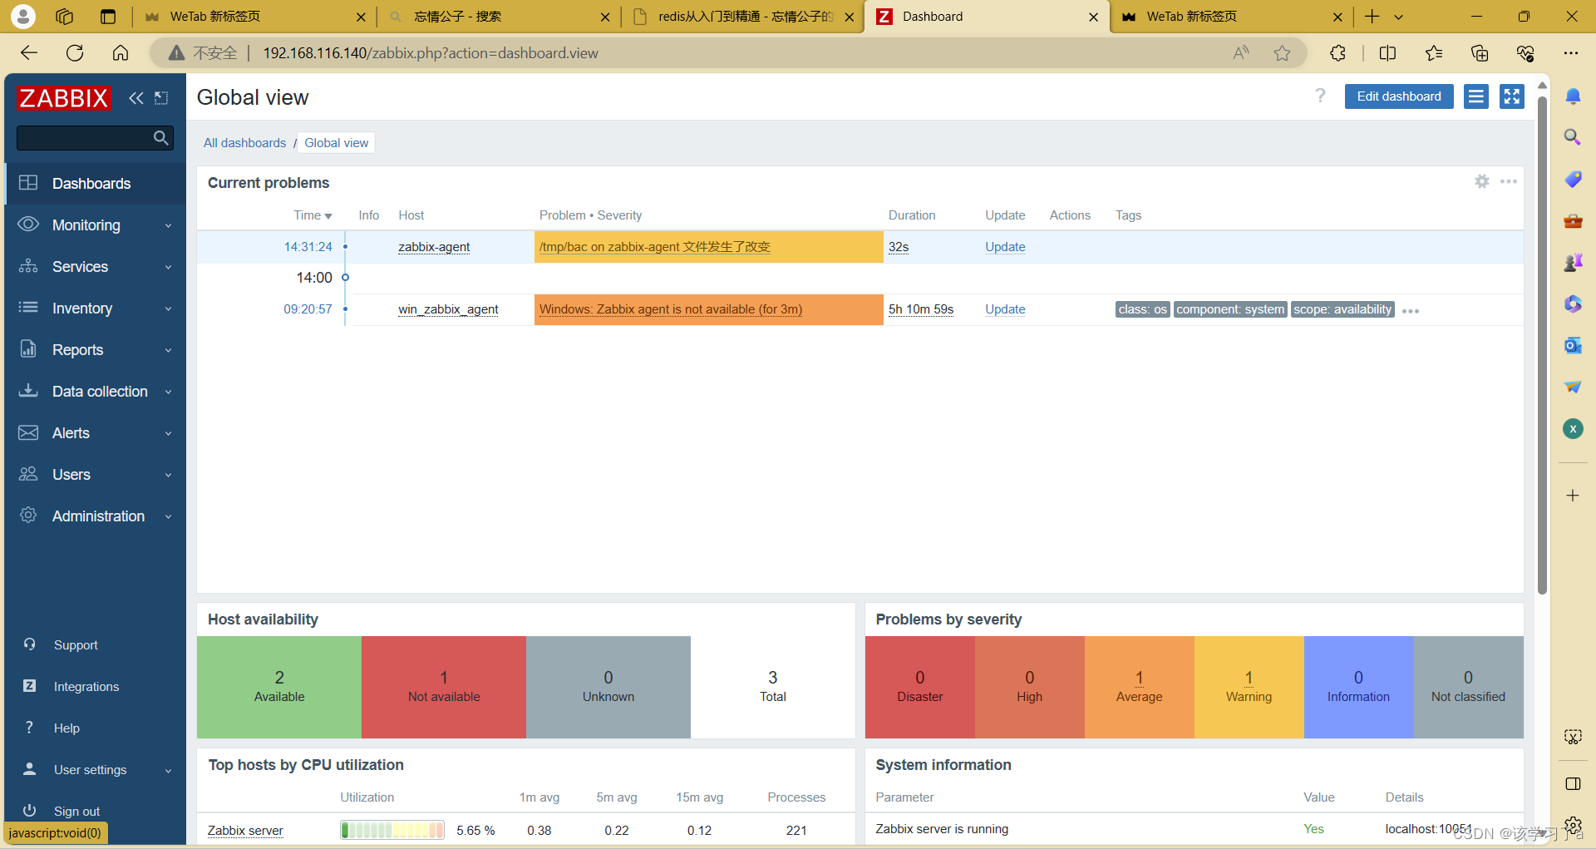Click the page vertical scrollbar

(x=1542, y=345)
